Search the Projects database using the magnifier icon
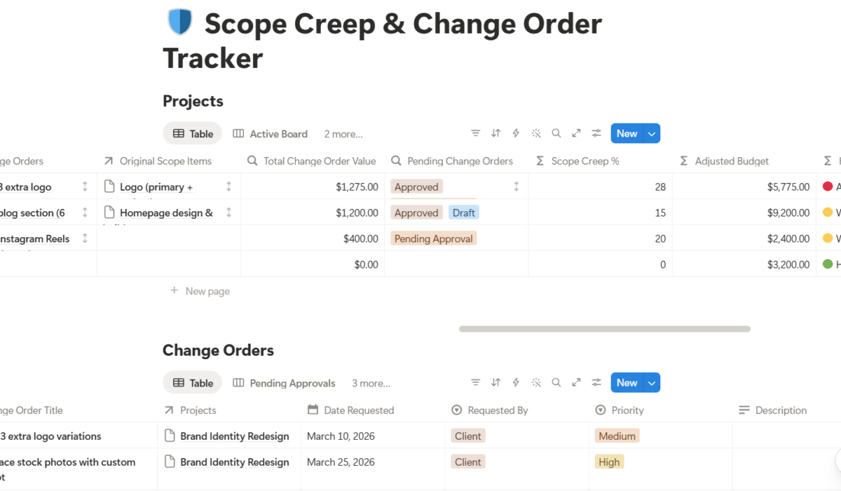The width and height of the screenshot is (841, 491). click(556, 133)
